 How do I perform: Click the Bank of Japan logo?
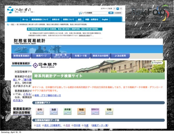[45, 65]
